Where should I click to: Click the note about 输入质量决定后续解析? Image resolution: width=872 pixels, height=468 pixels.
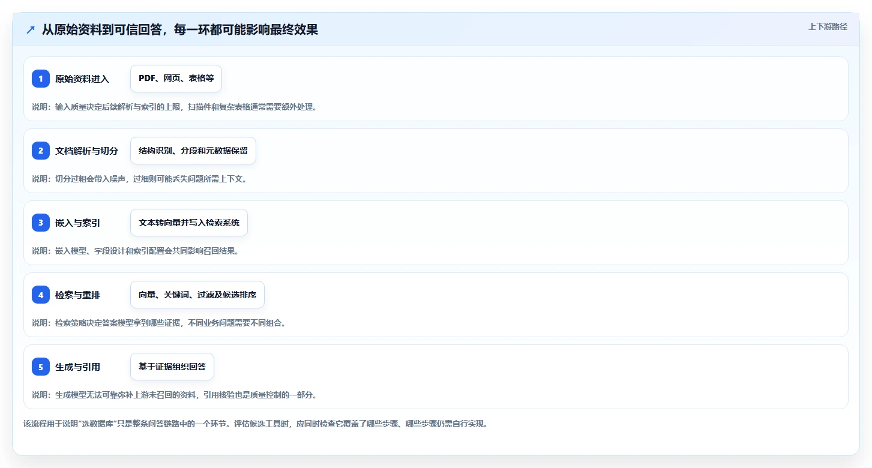click(x=174, y=107)
